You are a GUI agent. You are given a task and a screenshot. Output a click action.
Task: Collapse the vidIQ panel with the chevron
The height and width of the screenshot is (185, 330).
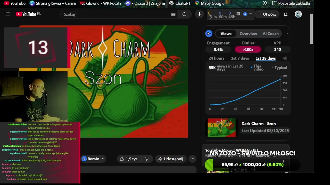pos(287,33)
